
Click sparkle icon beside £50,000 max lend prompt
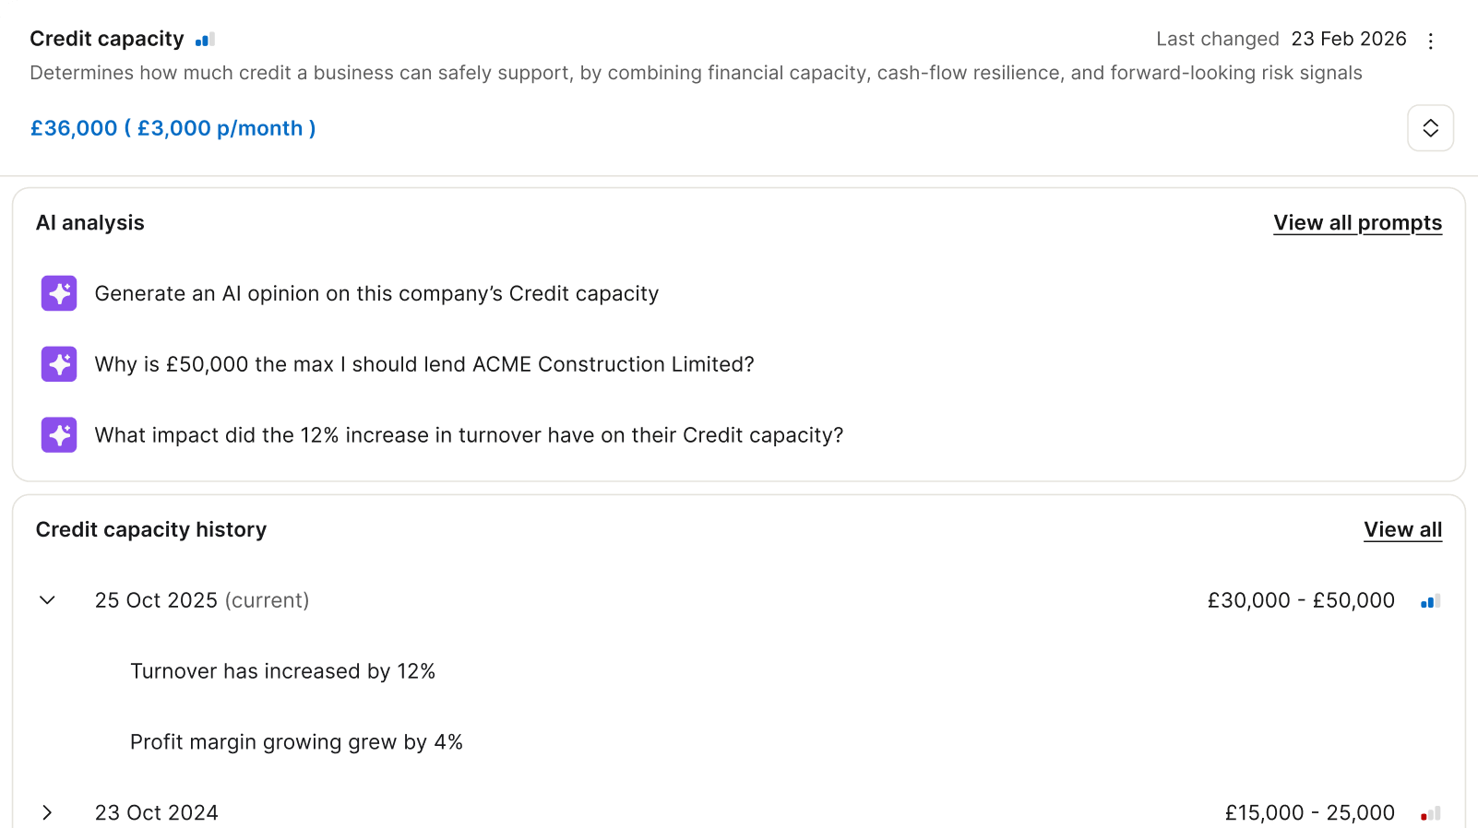[x=59, y=364]
